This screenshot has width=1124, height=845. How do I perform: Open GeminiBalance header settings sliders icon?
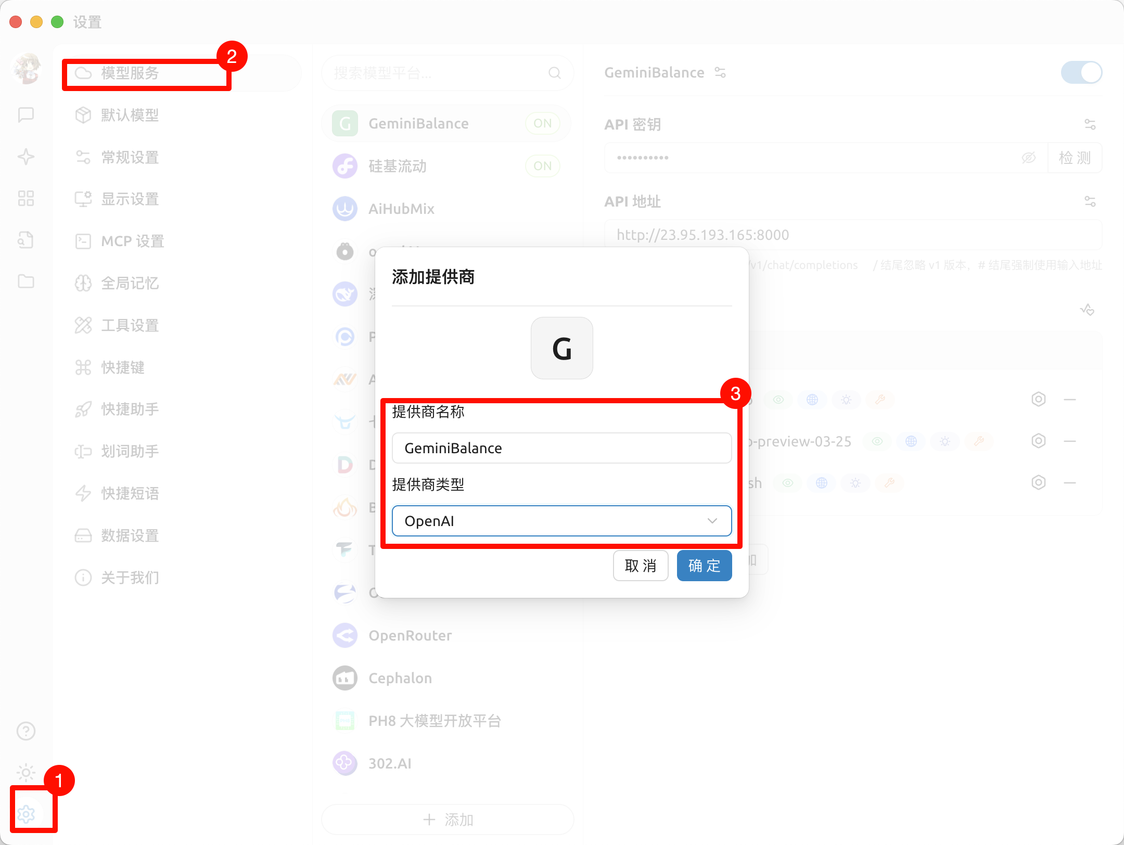720,72
